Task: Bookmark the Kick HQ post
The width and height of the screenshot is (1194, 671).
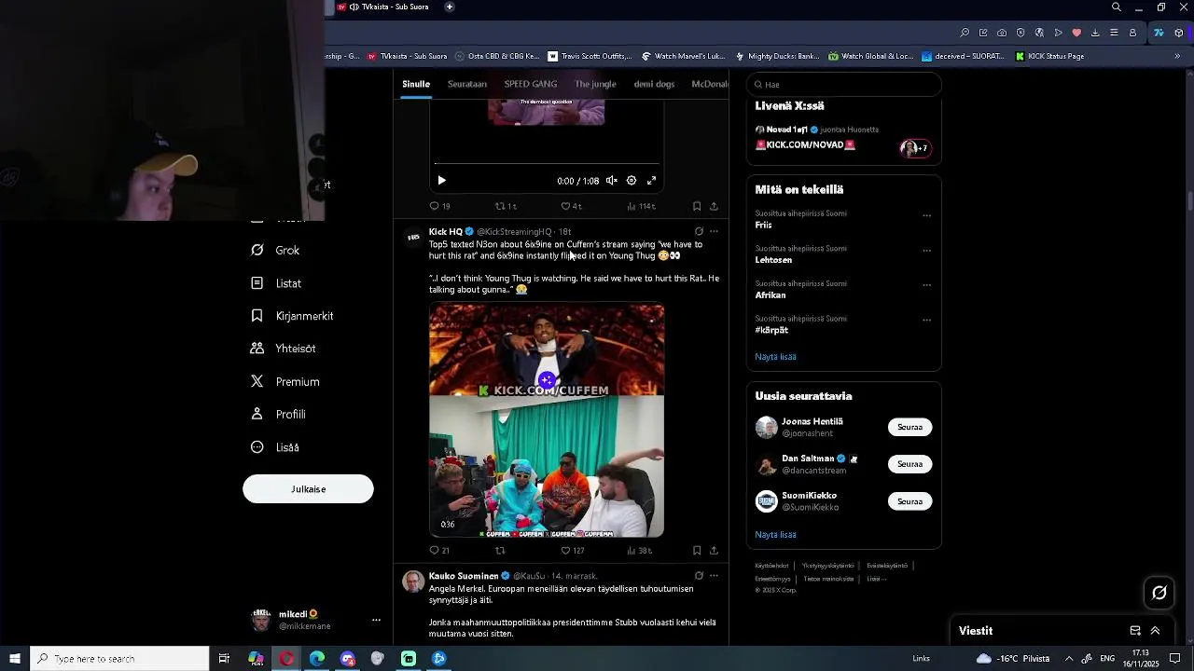Action: (697, 551)
